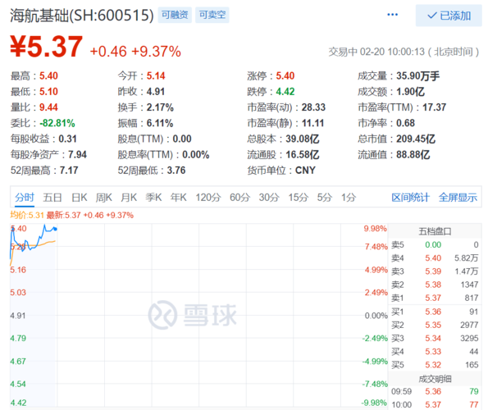
Task: Click the 52周最高 value 7.17
Action: tap(69, 171)
